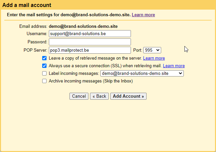Open Learn more link for leaving a copy
The height and width of the screenshot is (152, 216).
click(x=154, y=58)
